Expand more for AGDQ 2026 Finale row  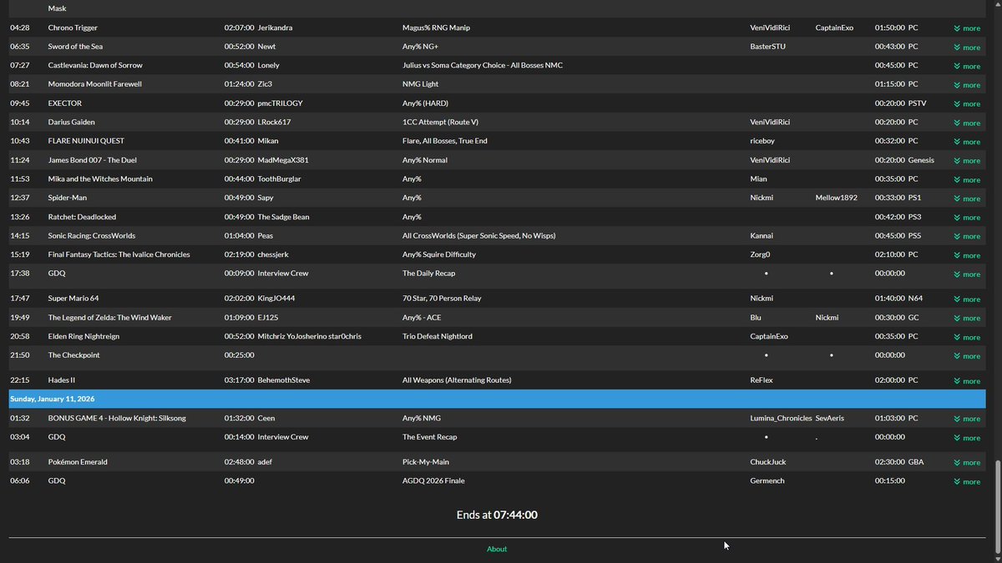[x=967, y=482]
